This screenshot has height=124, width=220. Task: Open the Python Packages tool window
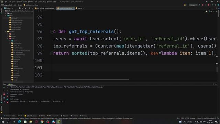(x=31, y=116)
